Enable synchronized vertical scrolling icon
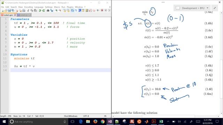The image size is (223, 125). [x=64, y=10]
